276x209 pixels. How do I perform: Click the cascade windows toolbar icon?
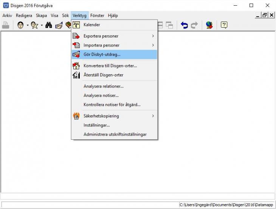coord(169,25)
